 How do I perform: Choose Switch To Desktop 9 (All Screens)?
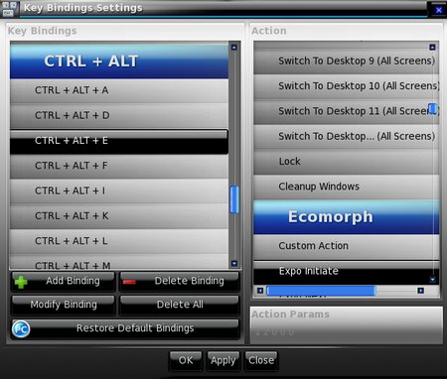pyautogui.click(x=347, y=62)
